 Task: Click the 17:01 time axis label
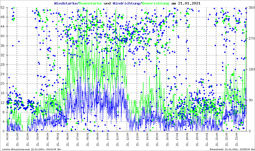click(x=177, y=139)
